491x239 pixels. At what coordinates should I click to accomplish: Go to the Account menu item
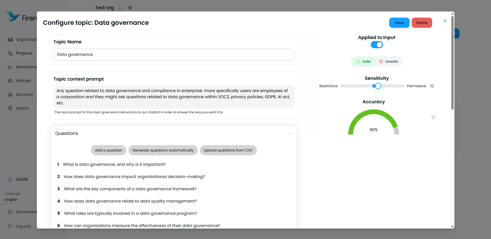24,95
